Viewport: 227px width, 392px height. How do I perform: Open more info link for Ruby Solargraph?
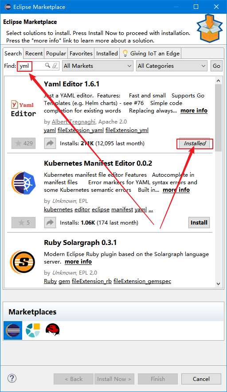point(78,261)
